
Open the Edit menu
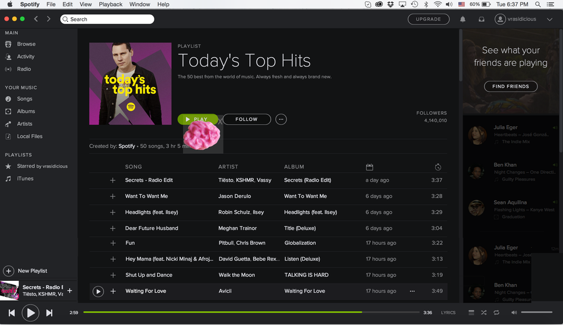(68, 4)
